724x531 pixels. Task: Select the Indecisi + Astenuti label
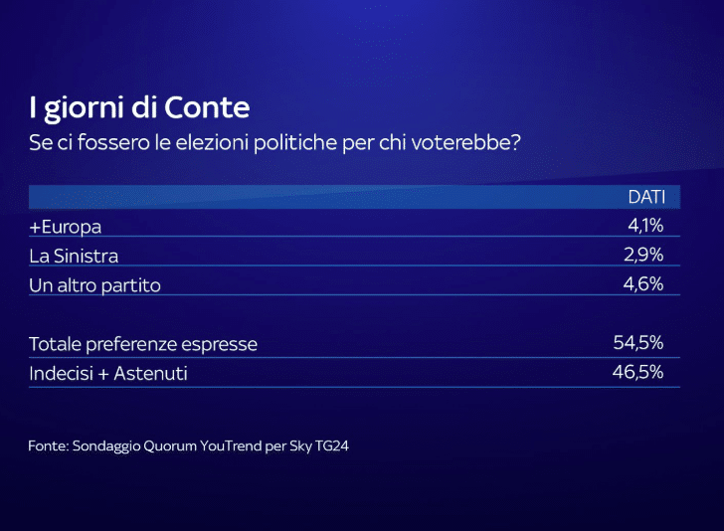point(108,374)
